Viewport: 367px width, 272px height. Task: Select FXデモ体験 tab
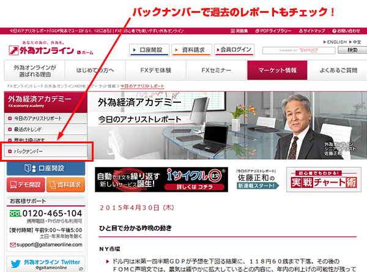[x=156, y=70]
